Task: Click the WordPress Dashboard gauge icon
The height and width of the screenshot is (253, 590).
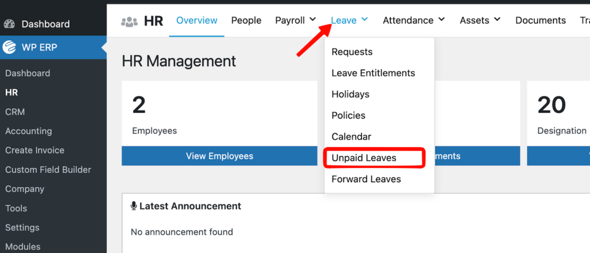Action: click(9, 24)
